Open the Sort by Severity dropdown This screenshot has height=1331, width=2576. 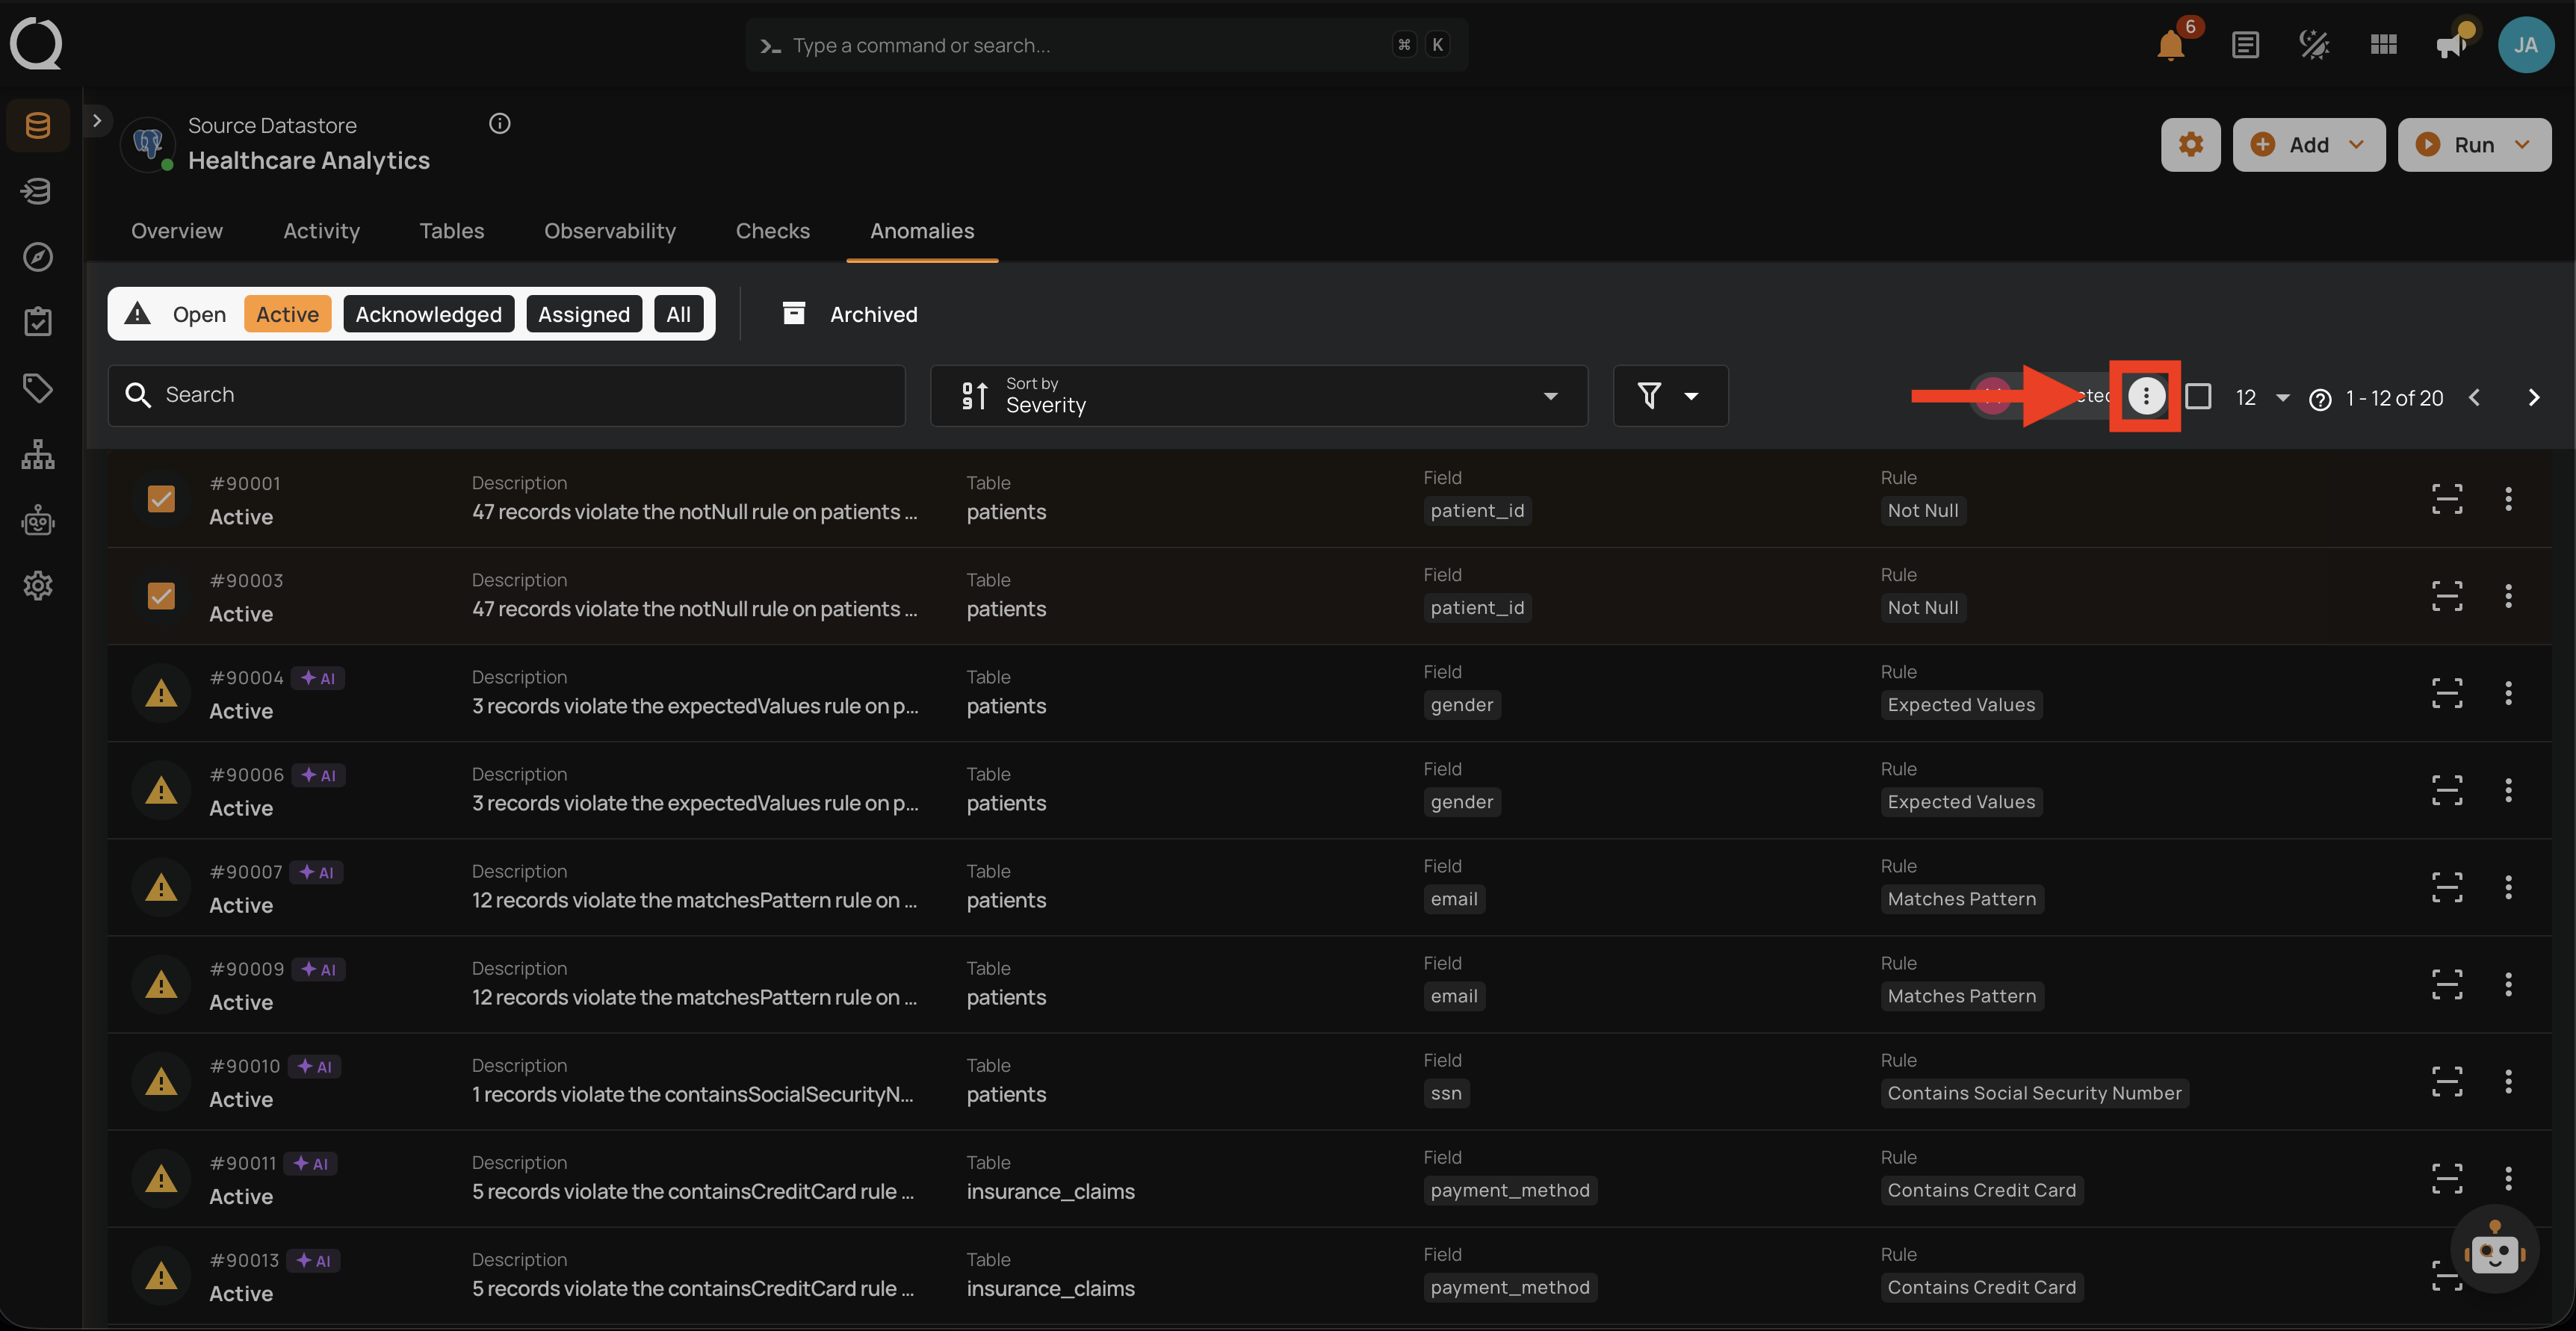click(1258, 396)
